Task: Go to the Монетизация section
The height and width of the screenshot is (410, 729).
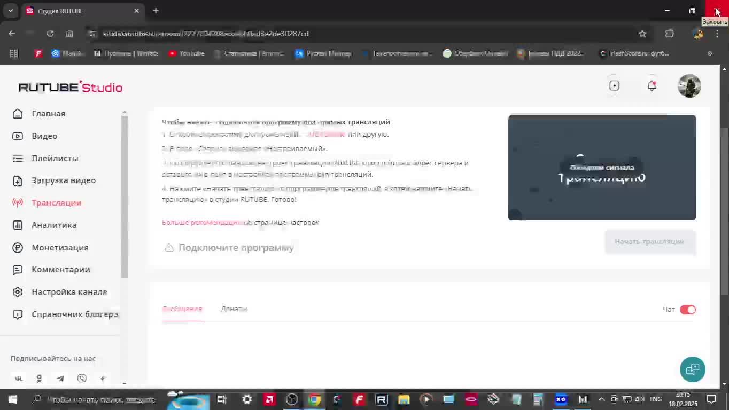Action: pos(60,248)
